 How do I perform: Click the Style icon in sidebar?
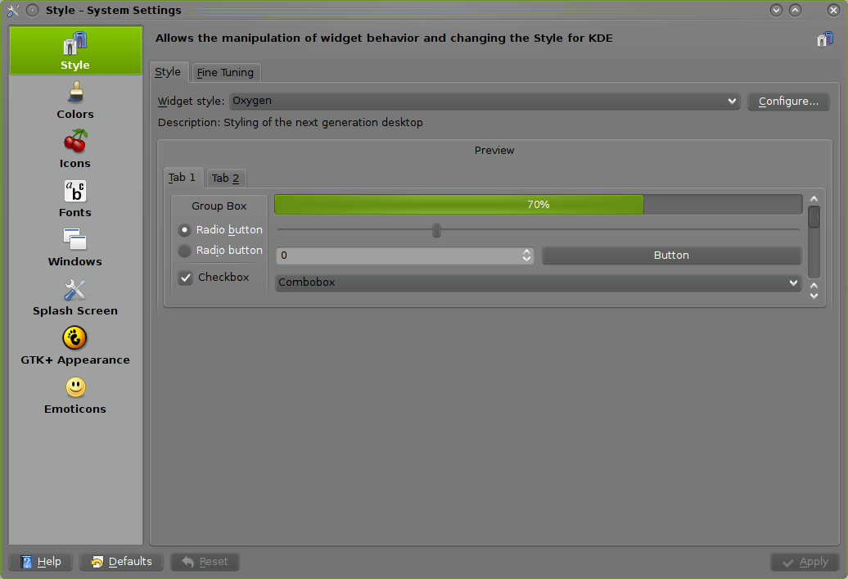[75, 43]
